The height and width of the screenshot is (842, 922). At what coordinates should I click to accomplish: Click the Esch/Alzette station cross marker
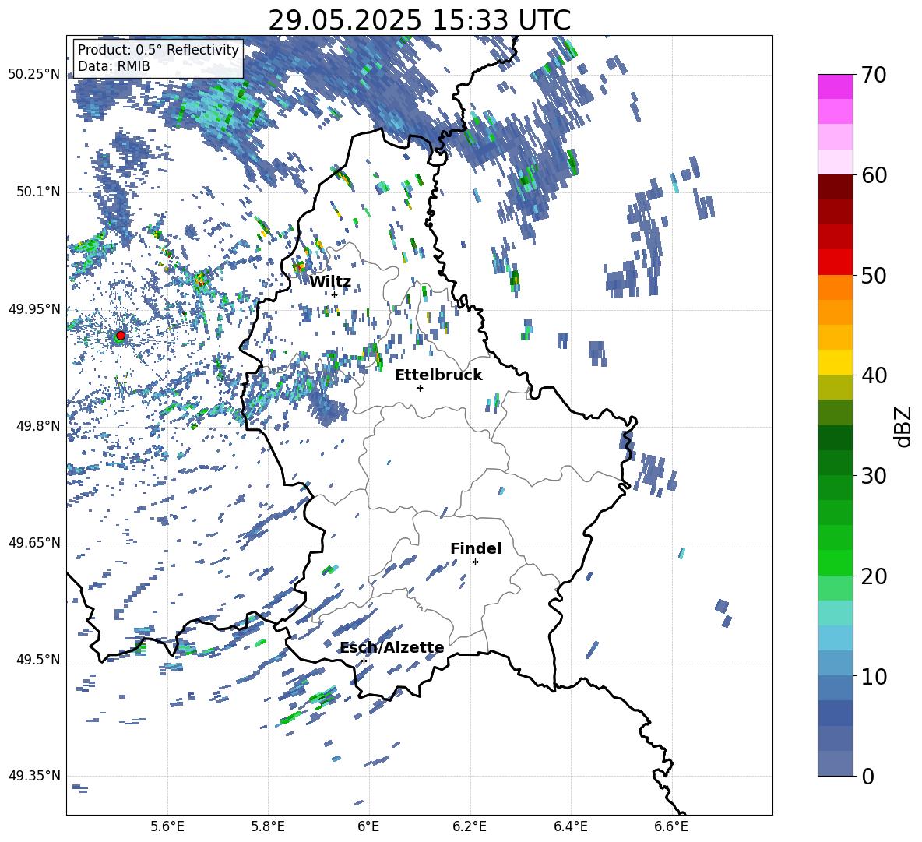[x=364, y=661]
